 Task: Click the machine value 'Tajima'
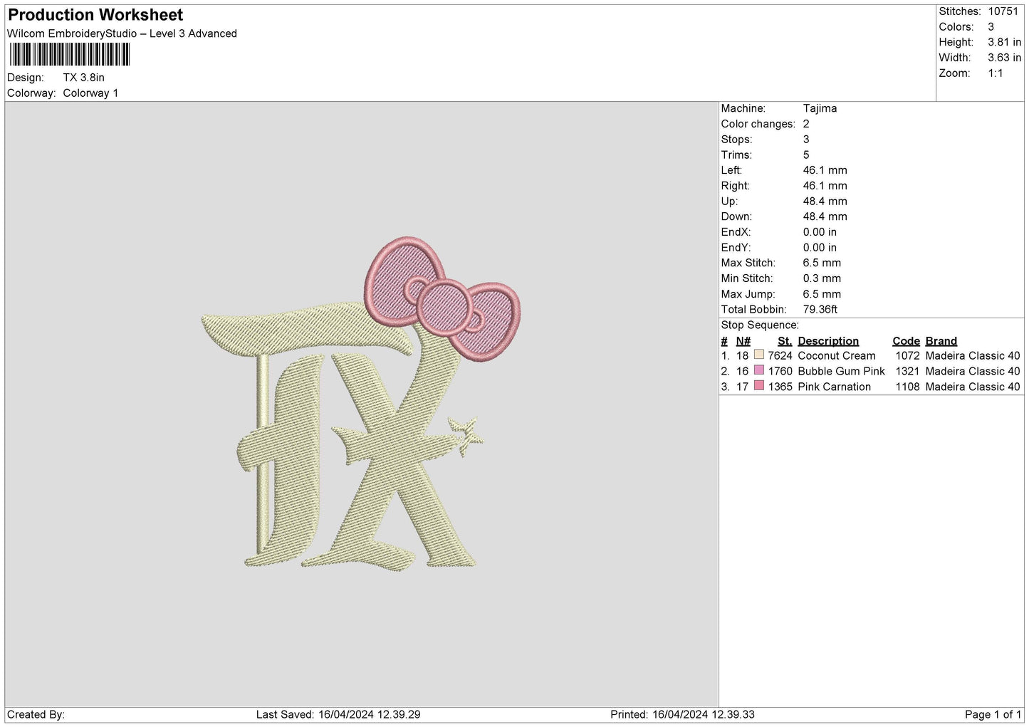click(x=820, y=108)
